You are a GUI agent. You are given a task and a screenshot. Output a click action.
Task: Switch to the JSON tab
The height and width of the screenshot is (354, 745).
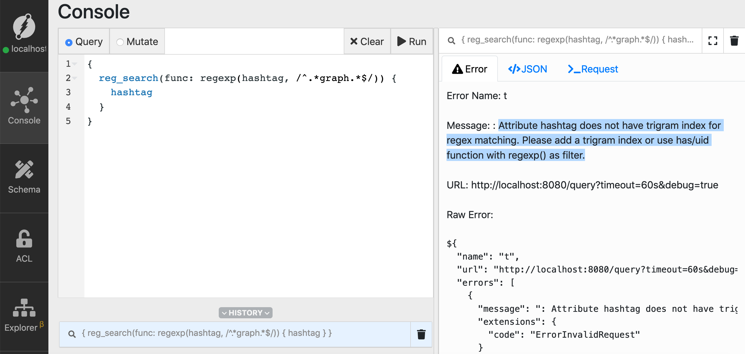click(x=528, y=69)
